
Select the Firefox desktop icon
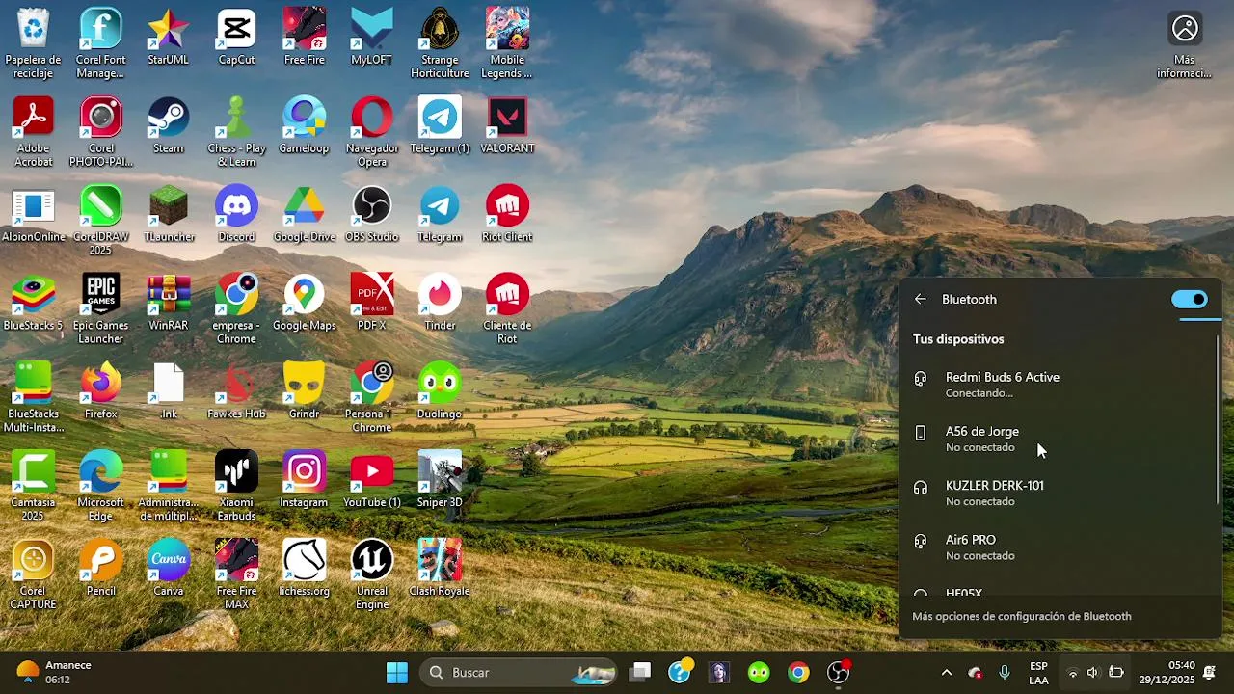[x=100, y=392]
